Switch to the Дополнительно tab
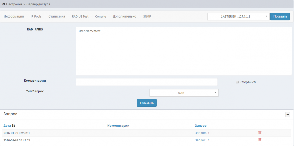 [125, 16]
